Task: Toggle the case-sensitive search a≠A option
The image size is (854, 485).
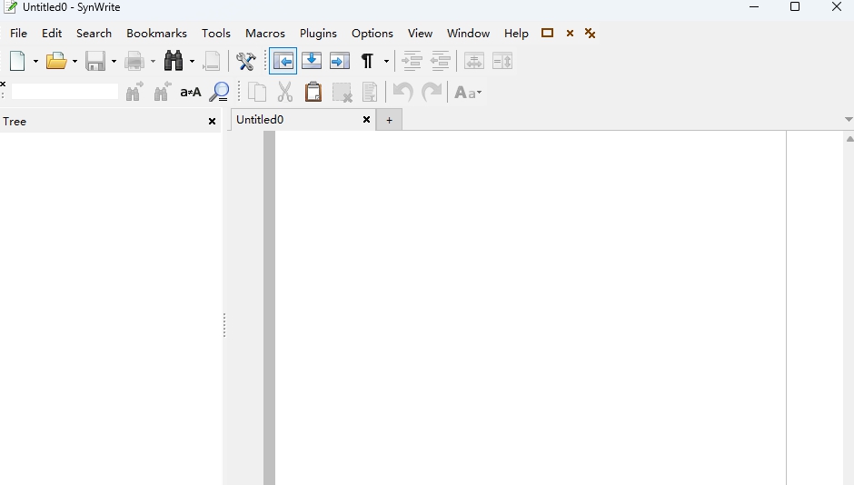Action: pos(191,93)
